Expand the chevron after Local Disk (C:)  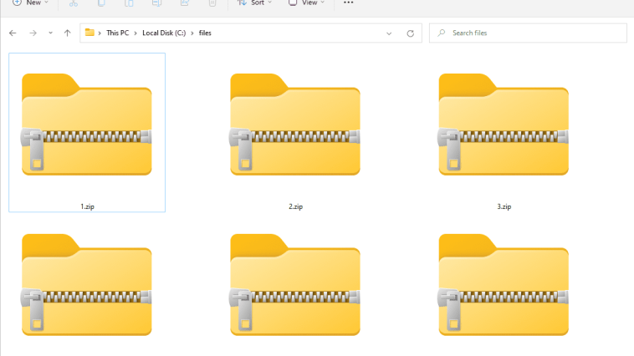coord(192,33)
